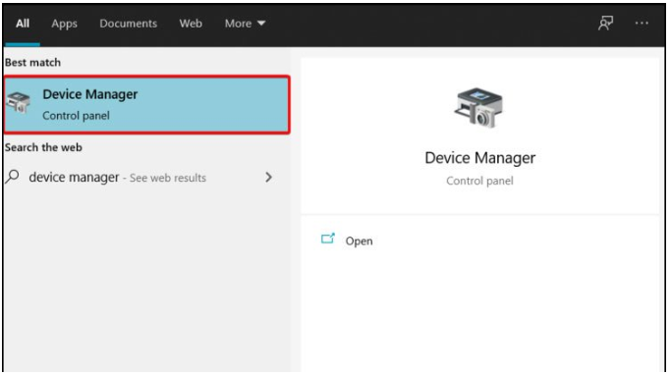This screenshot has width=671, height=375.
Task: Click the small Device Manager icon in Best match
Action: coord(19,103)
